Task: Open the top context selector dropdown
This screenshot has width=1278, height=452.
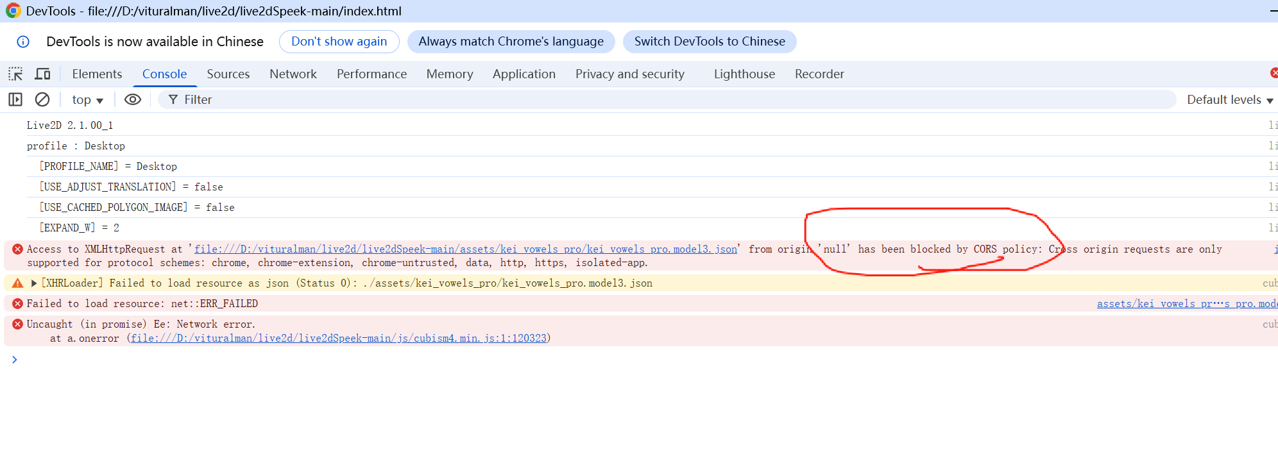Action: click(x=87, y=99)
